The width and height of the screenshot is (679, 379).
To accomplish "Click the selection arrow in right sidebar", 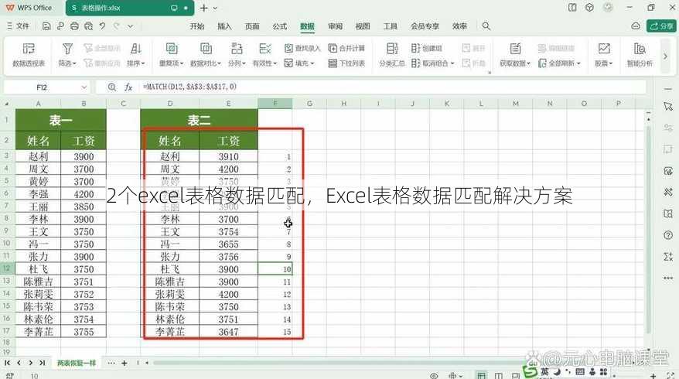I will [668, 107].
